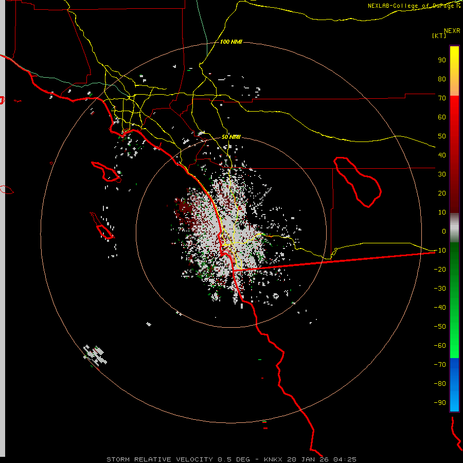Click the 40 value on velocity scale

pyautogui.click(x=442, y=155)
